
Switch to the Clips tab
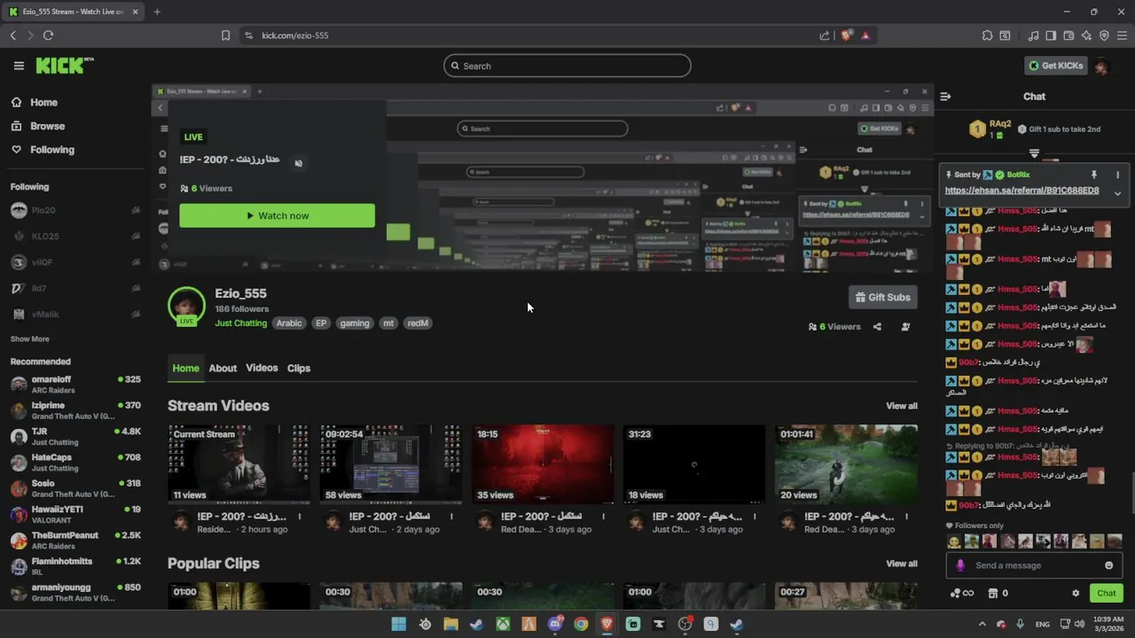coord(299,369)
